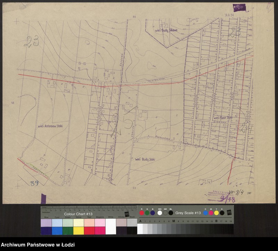Click the handwritten 23 in upper-left map corner

click(31, 42)
